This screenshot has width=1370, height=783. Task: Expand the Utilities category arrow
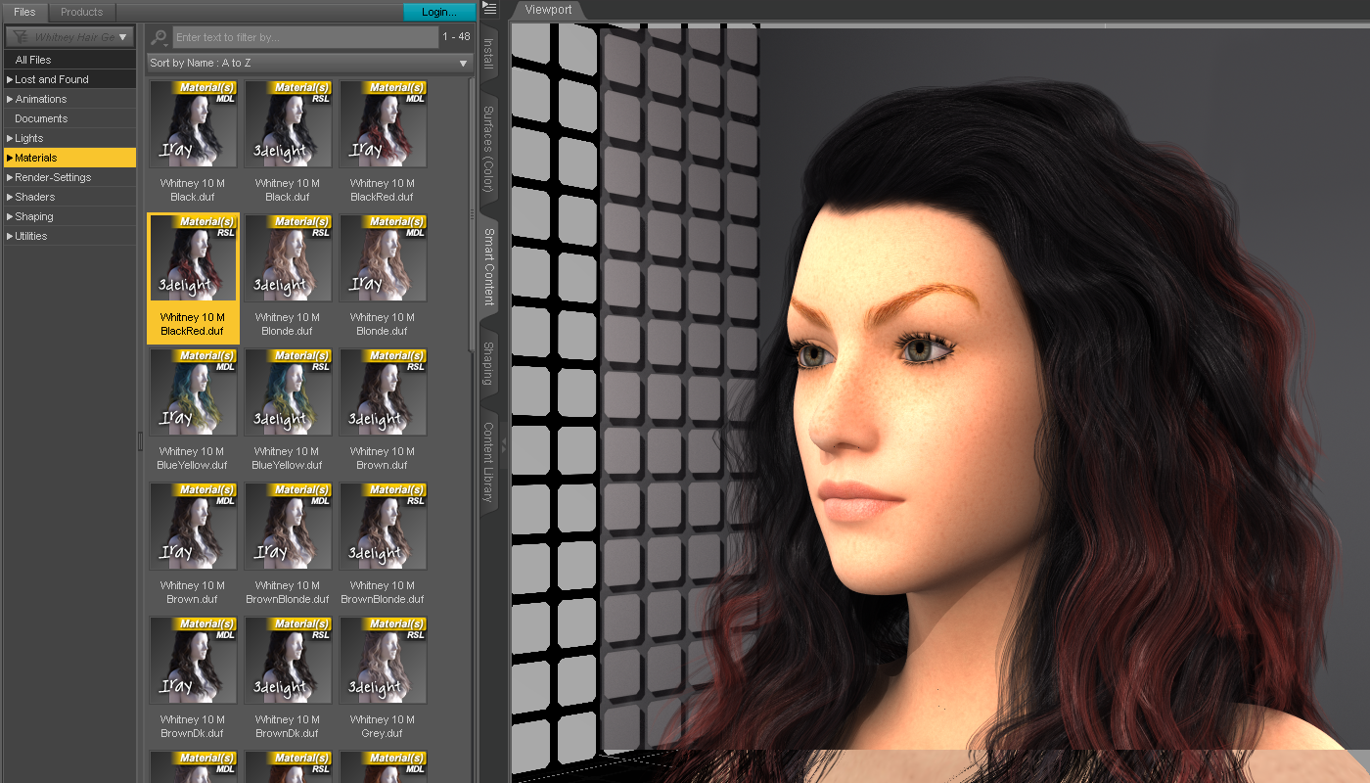[x=10, y=236]
